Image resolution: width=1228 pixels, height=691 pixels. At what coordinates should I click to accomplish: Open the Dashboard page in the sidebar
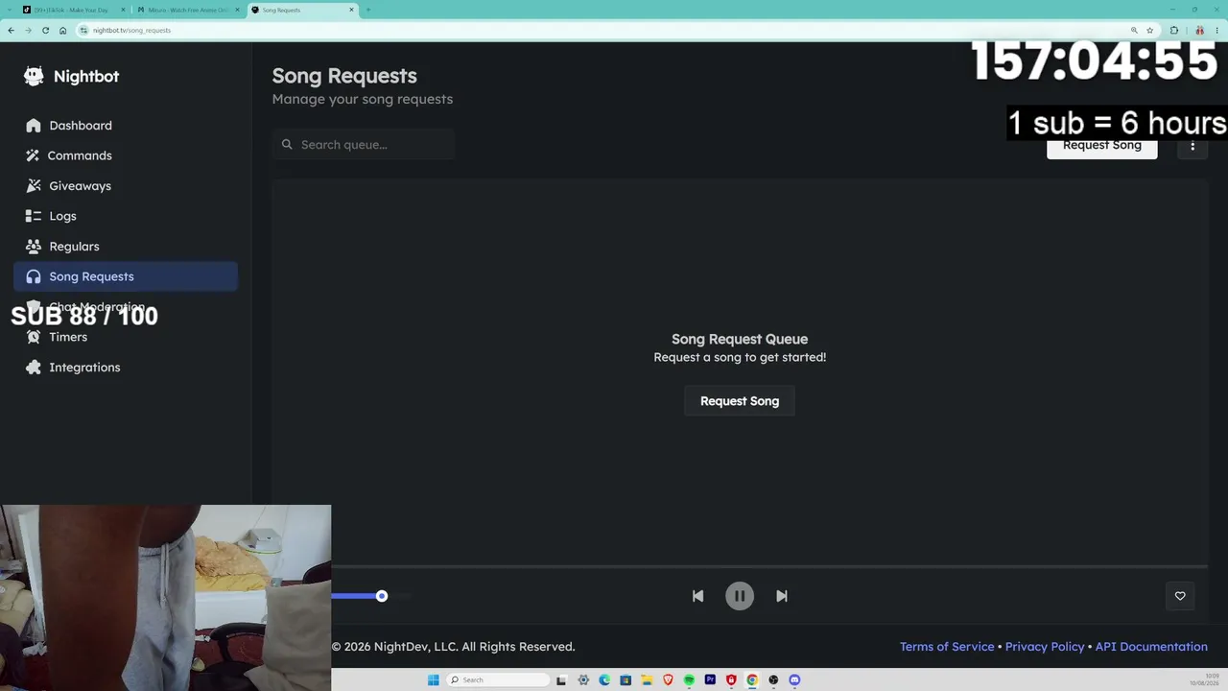126,126
